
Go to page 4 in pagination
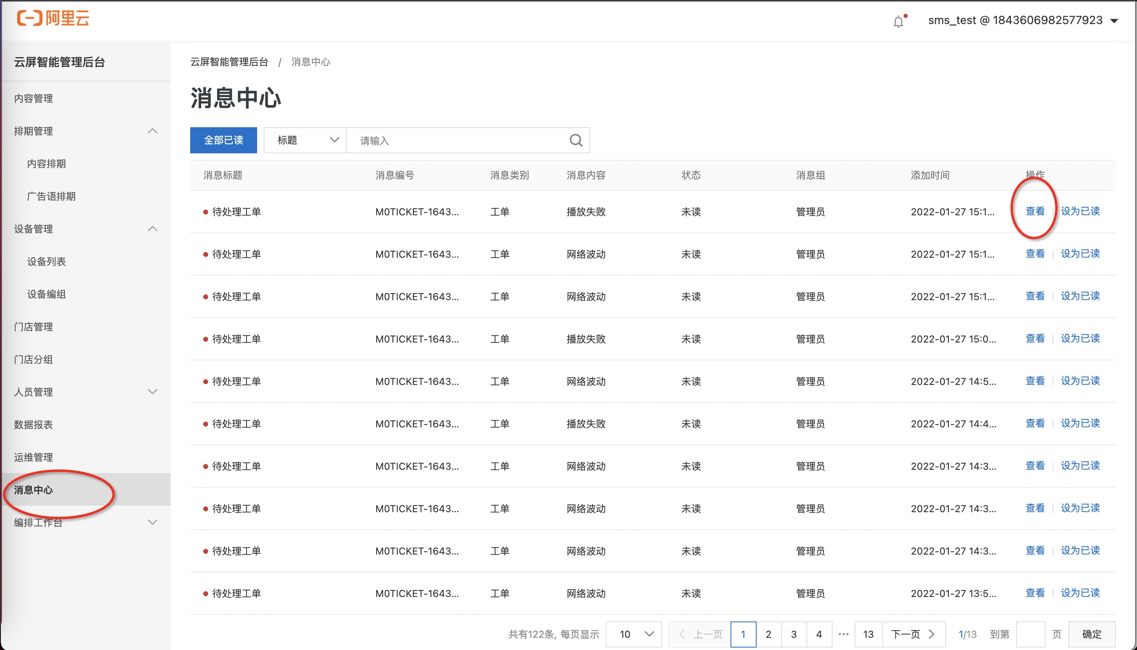coord(819,634)
